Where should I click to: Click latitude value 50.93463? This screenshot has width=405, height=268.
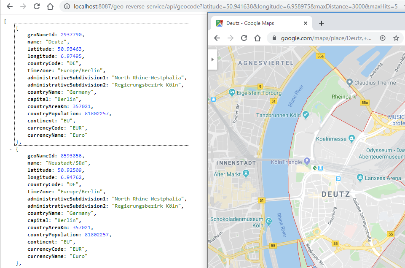[x=70, y=49]
